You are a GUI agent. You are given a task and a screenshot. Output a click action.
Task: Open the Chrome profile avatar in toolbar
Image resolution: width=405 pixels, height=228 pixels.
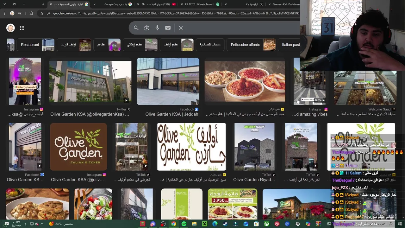12,13
